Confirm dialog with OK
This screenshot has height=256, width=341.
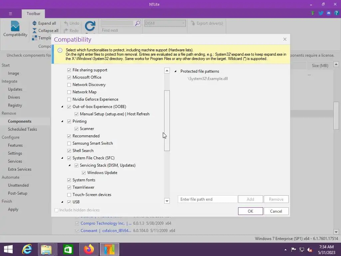(250, 211)
